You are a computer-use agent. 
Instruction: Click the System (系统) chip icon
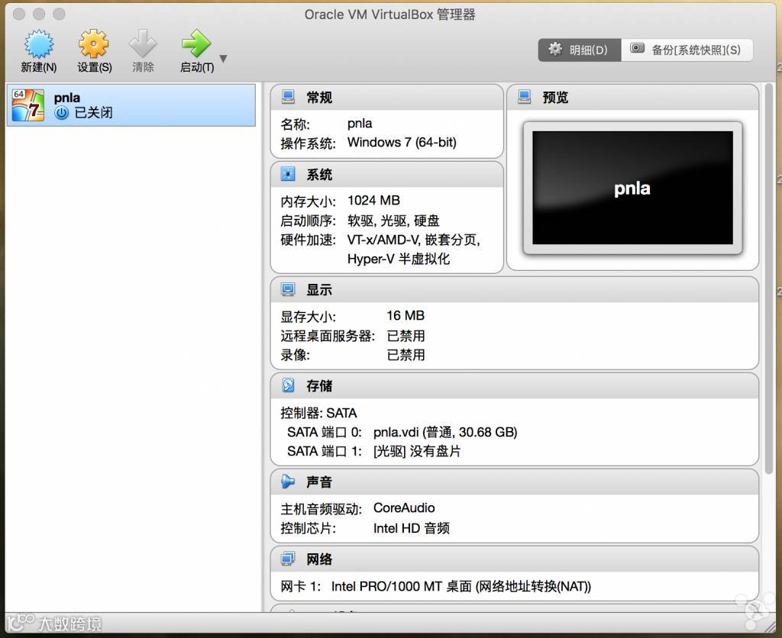[288, 174]
